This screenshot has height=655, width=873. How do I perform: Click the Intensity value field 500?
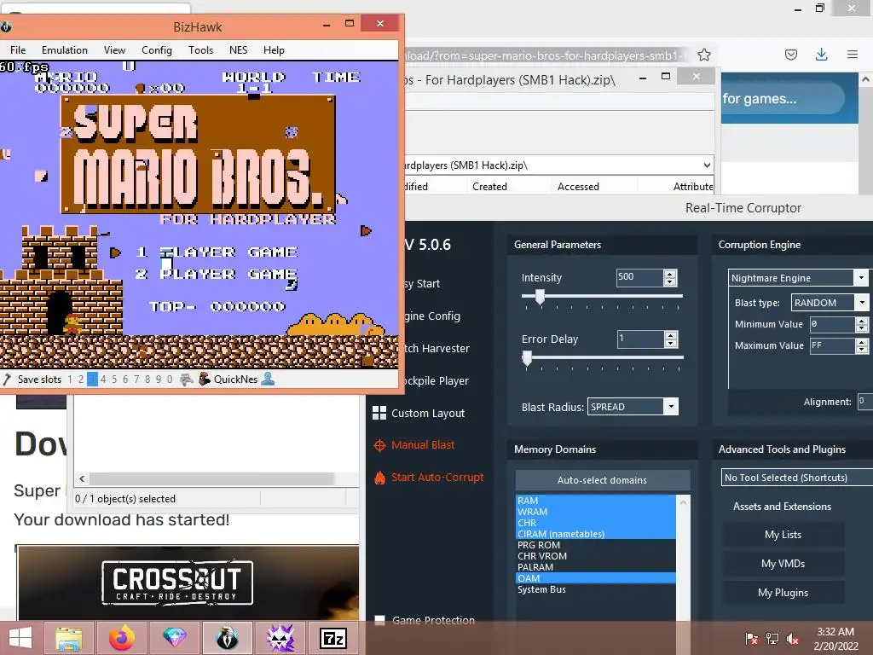pos(639,277)
